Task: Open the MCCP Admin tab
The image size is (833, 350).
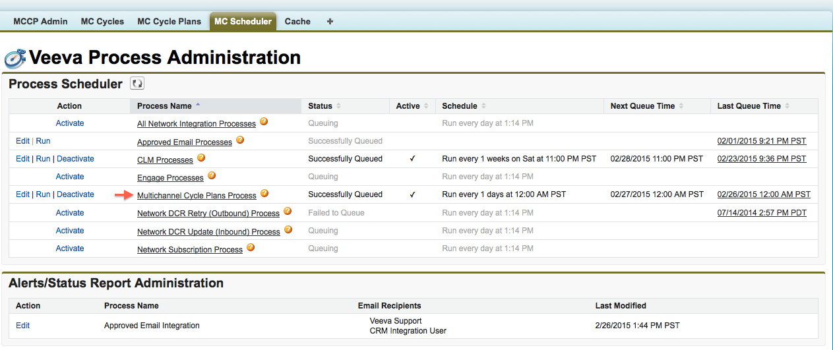Action: tap(40, 21)
